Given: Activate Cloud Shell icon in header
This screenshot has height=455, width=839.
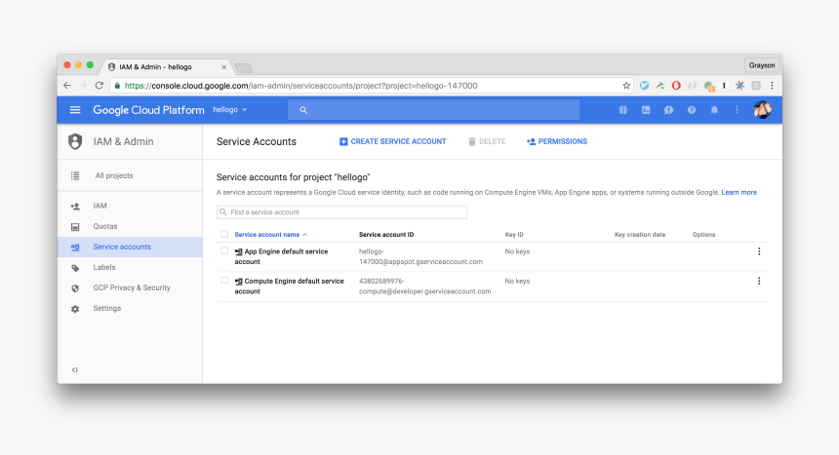Looking at the screenshot, I should click(646, 109).
